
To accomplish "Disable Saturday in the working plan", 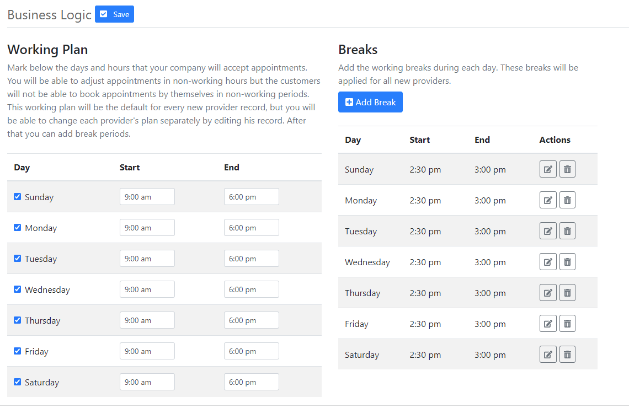I will [18, 382].
